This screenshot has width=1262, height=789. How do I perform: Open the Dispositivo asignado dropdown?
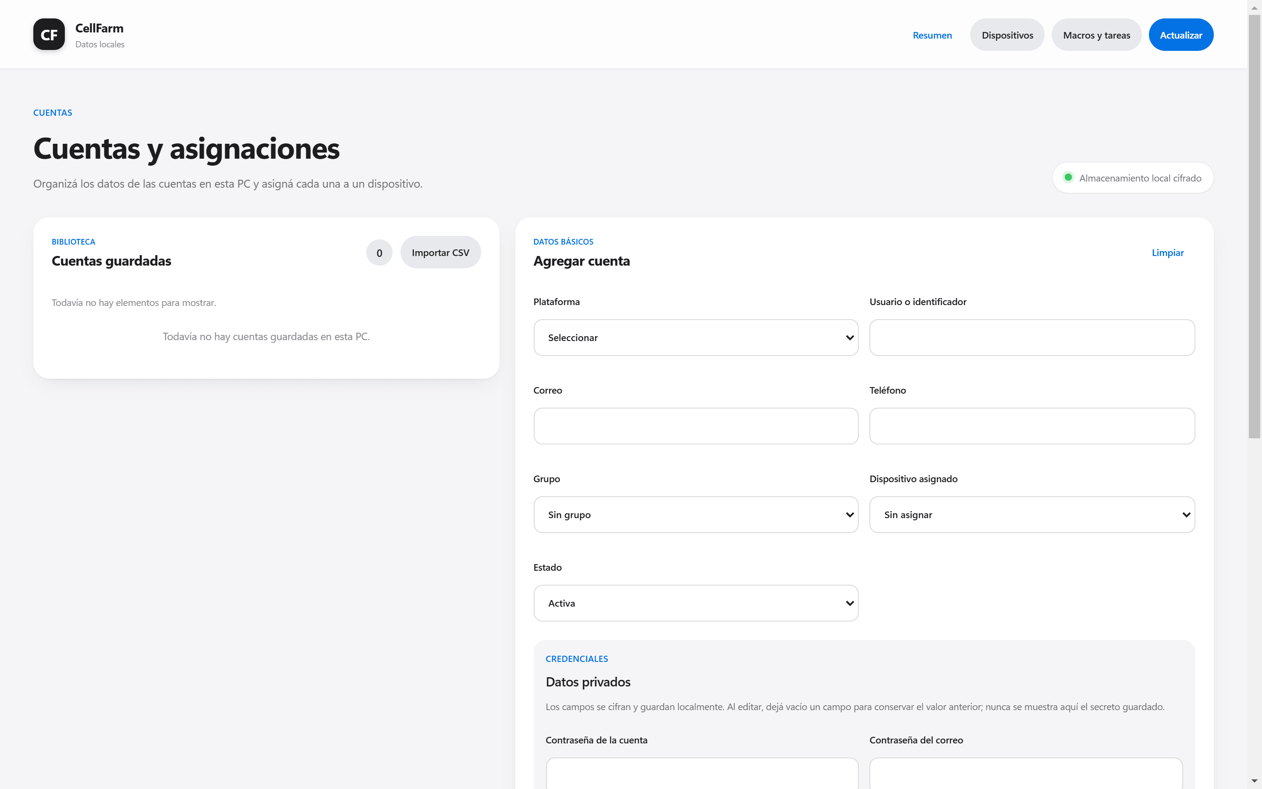point(1032,515)
